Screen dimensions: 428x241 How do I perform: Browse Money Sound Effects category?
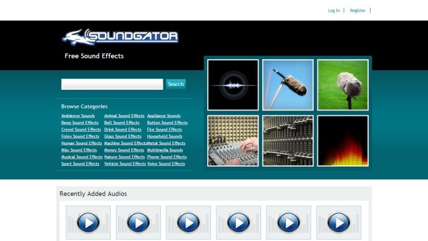point(124,150)
